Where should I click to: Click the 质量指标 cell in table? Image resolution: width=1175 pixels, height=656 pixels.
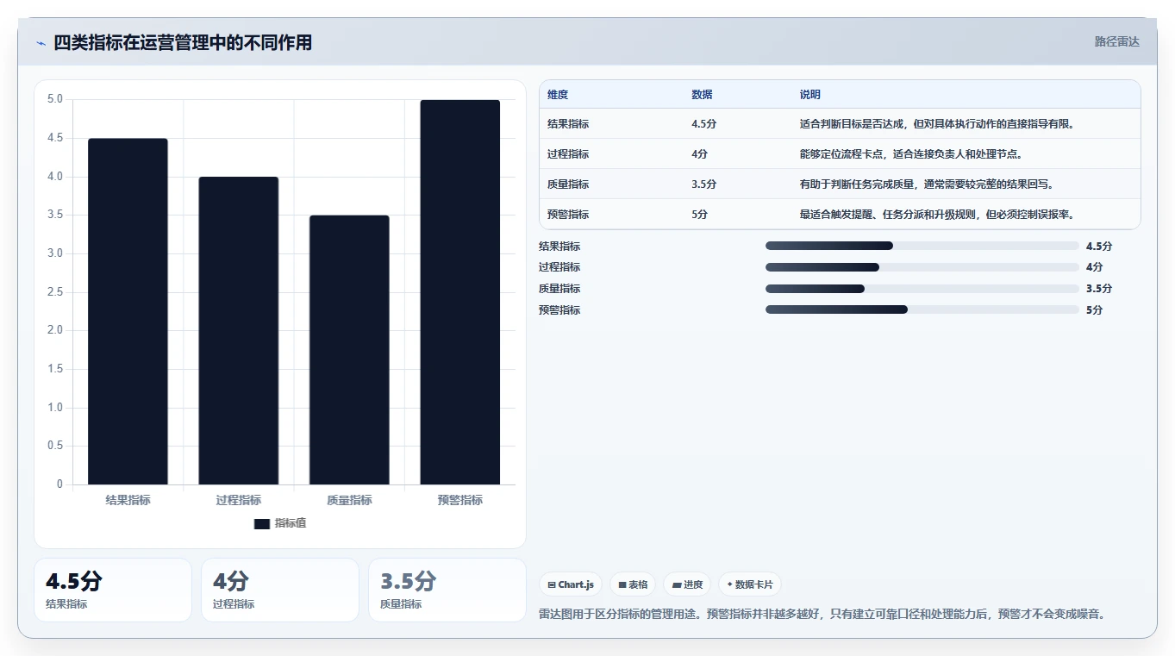568,184
